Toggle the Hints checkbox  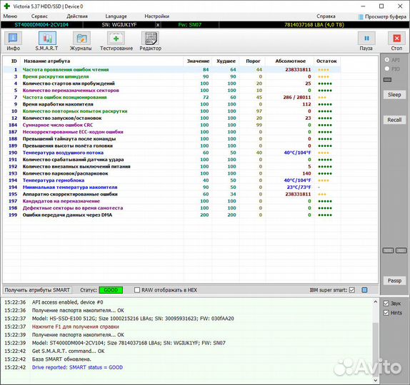pos(386,313)
